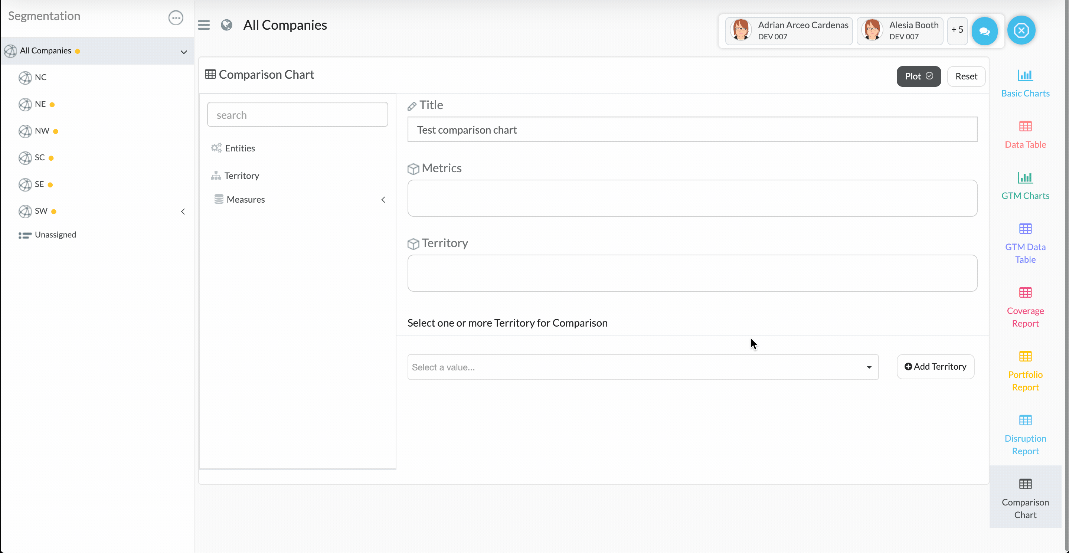The height and width of the screenshot is (553, 1069).
Task: Select Entities in the field list
Action: coord(239,148)
